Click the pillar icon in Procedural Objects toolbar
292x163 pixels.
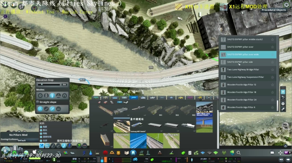[283, 92]
